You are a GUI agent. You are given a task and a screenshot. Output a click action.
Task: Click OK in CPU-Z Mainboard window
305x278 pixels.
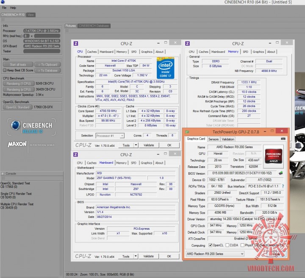click(x=169, y=256)
